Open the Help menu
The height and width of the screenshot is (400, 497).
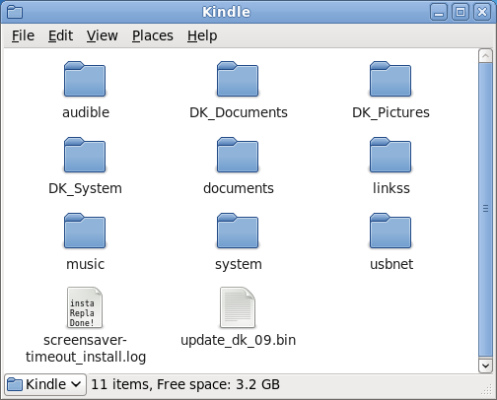(202, 35)
